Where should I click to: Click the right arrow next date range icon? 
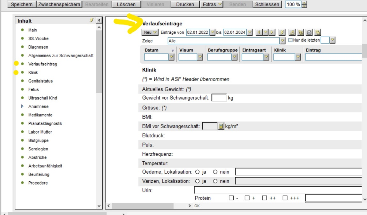[272, 32]
